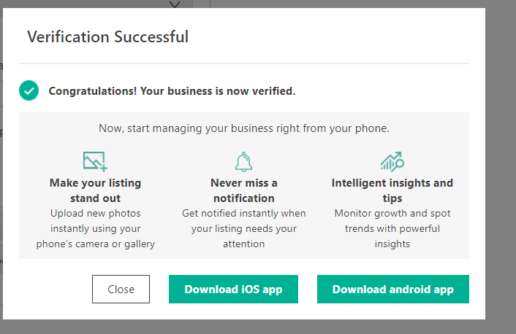The height and width of the screenshot is (334, 516).
Task: Click the notification bell icon
Action: (244, 162)
